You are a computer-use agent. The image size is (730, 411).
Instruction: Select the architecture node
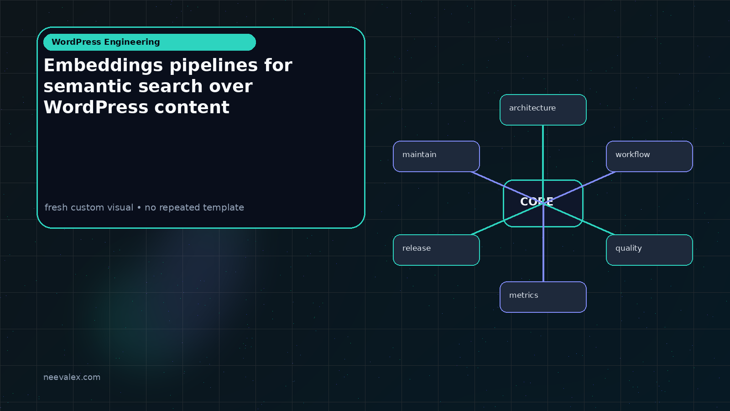(x=543, y=110)
